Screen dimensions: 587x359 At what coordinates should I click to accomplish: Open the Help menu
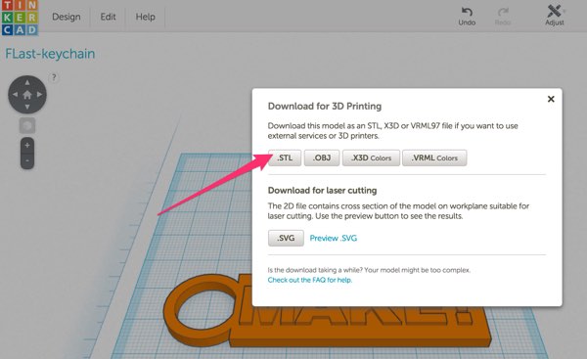(145, 17)
